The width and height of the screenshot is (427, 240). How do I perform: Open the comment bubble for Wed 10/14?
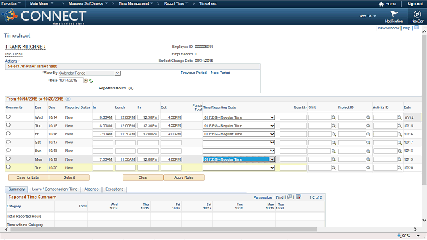(8, 117)
